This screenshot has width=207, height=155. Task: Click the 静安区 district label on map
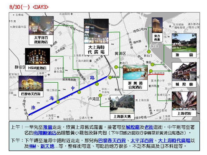pyautogui.click(x=20, y=67)
